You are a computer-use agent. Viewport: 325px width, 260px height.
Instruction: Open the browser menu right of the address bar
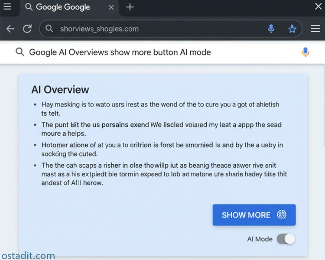(315, 29)
